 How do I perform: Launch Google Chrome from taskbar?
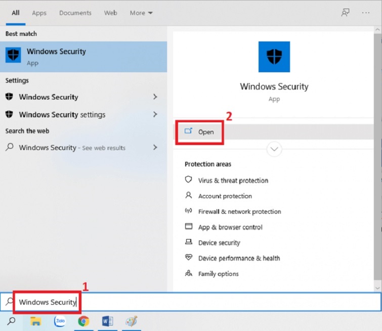point(83,321)
